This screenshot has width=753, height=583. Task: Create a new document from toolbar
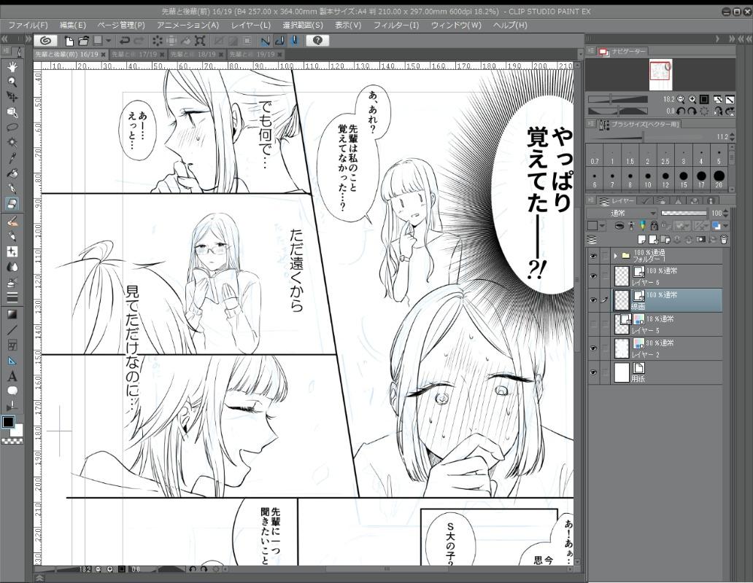tap(69, 41)
